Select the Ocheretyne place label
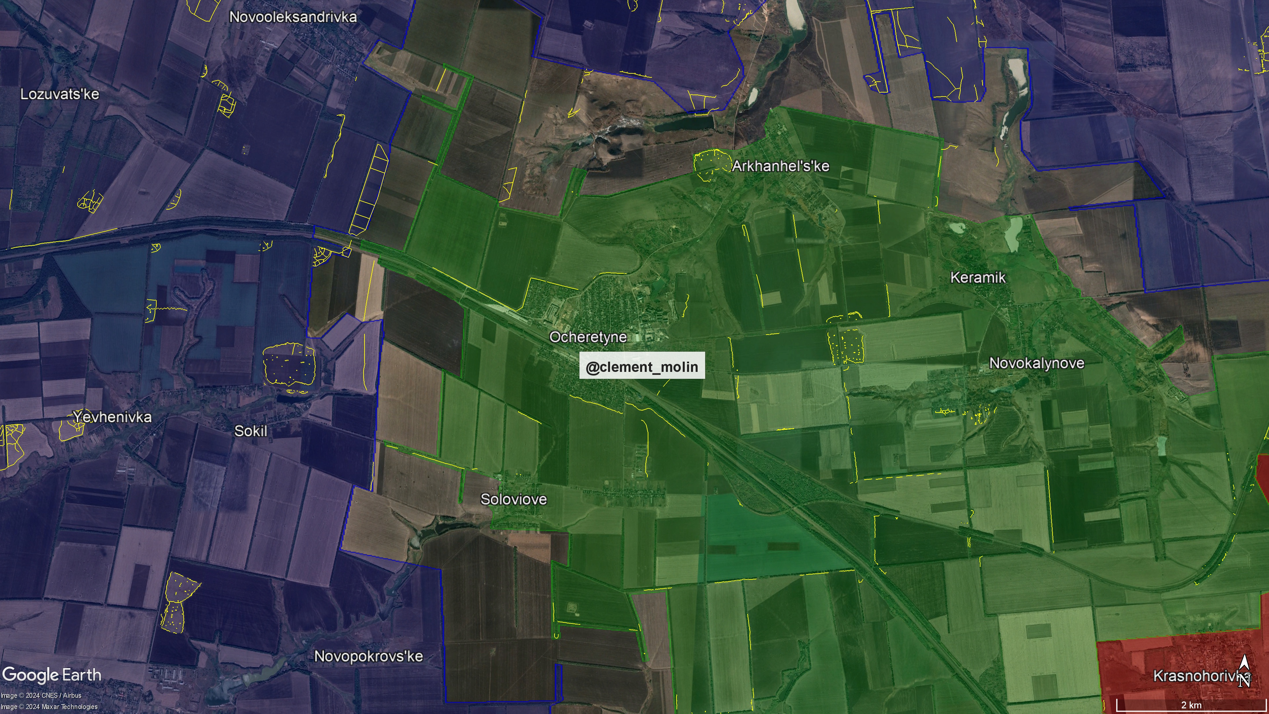This screenshot has height=714, width=1269. [x=588, y=337]
